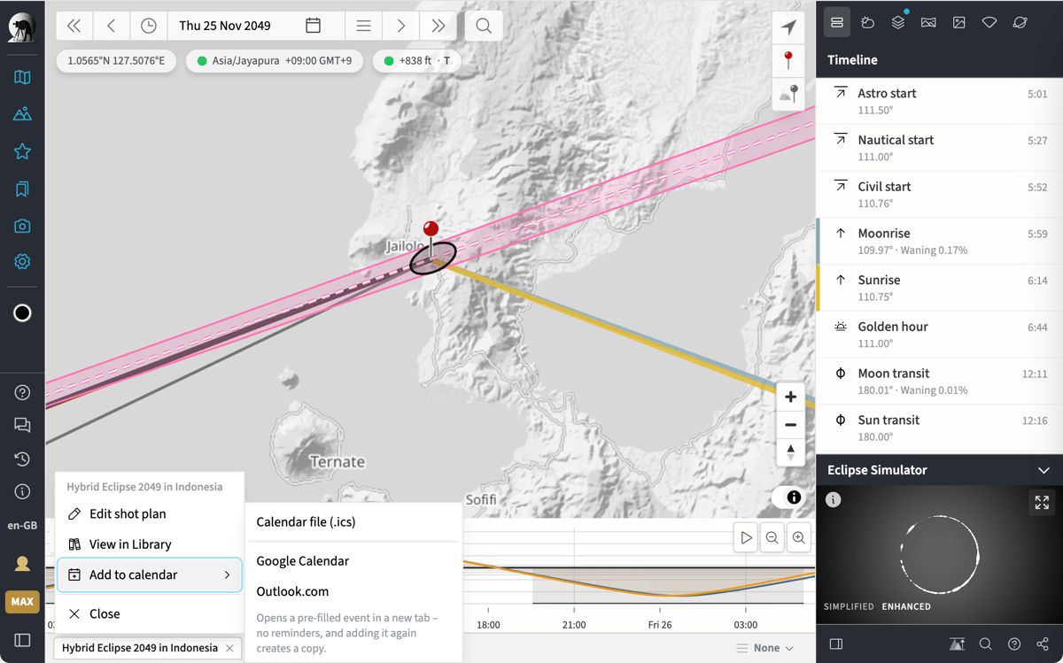Screen dimensions: 1063x663
Task: Click the black circle indicator in the sidebar
Action: click(22, 313)
